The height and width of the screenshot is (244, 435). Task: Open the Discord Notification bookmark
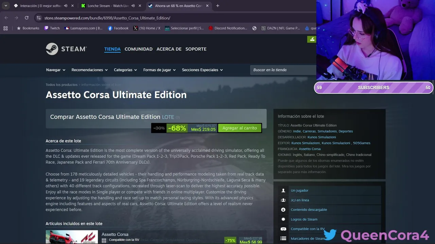pyautogui.click(x=228, y=28)
